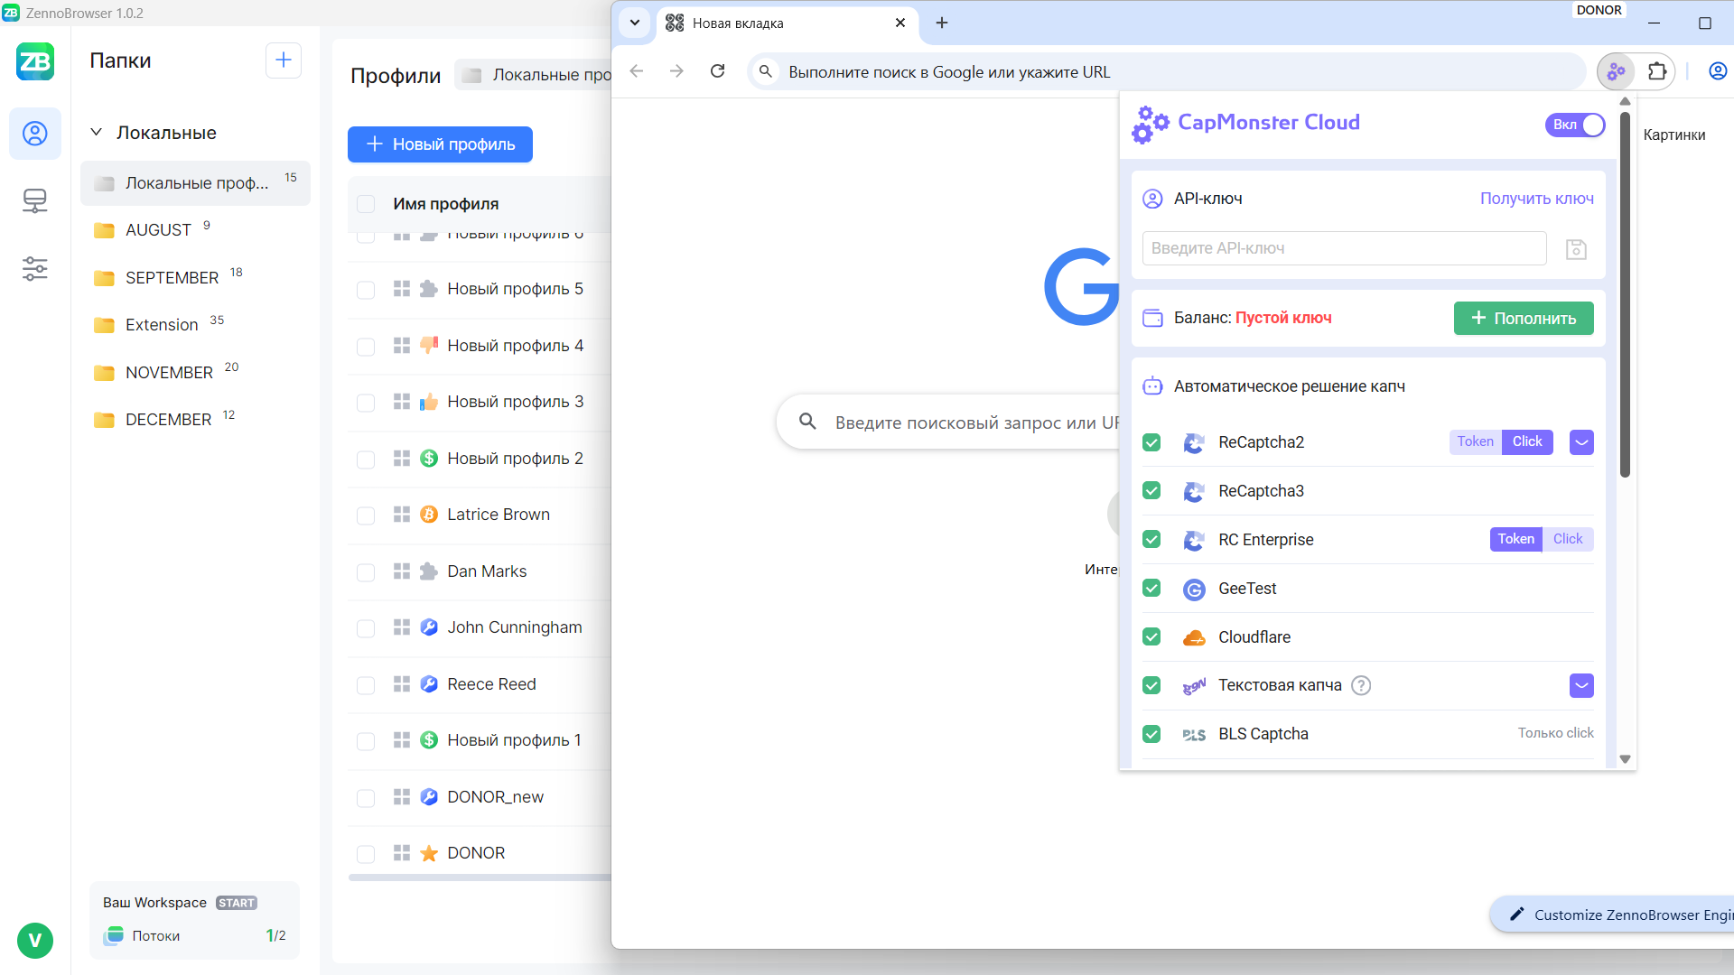Uncheck the ReCaptcha2 checkbox
This screenshot has width=1734, height=975.
coord(1151,442)
